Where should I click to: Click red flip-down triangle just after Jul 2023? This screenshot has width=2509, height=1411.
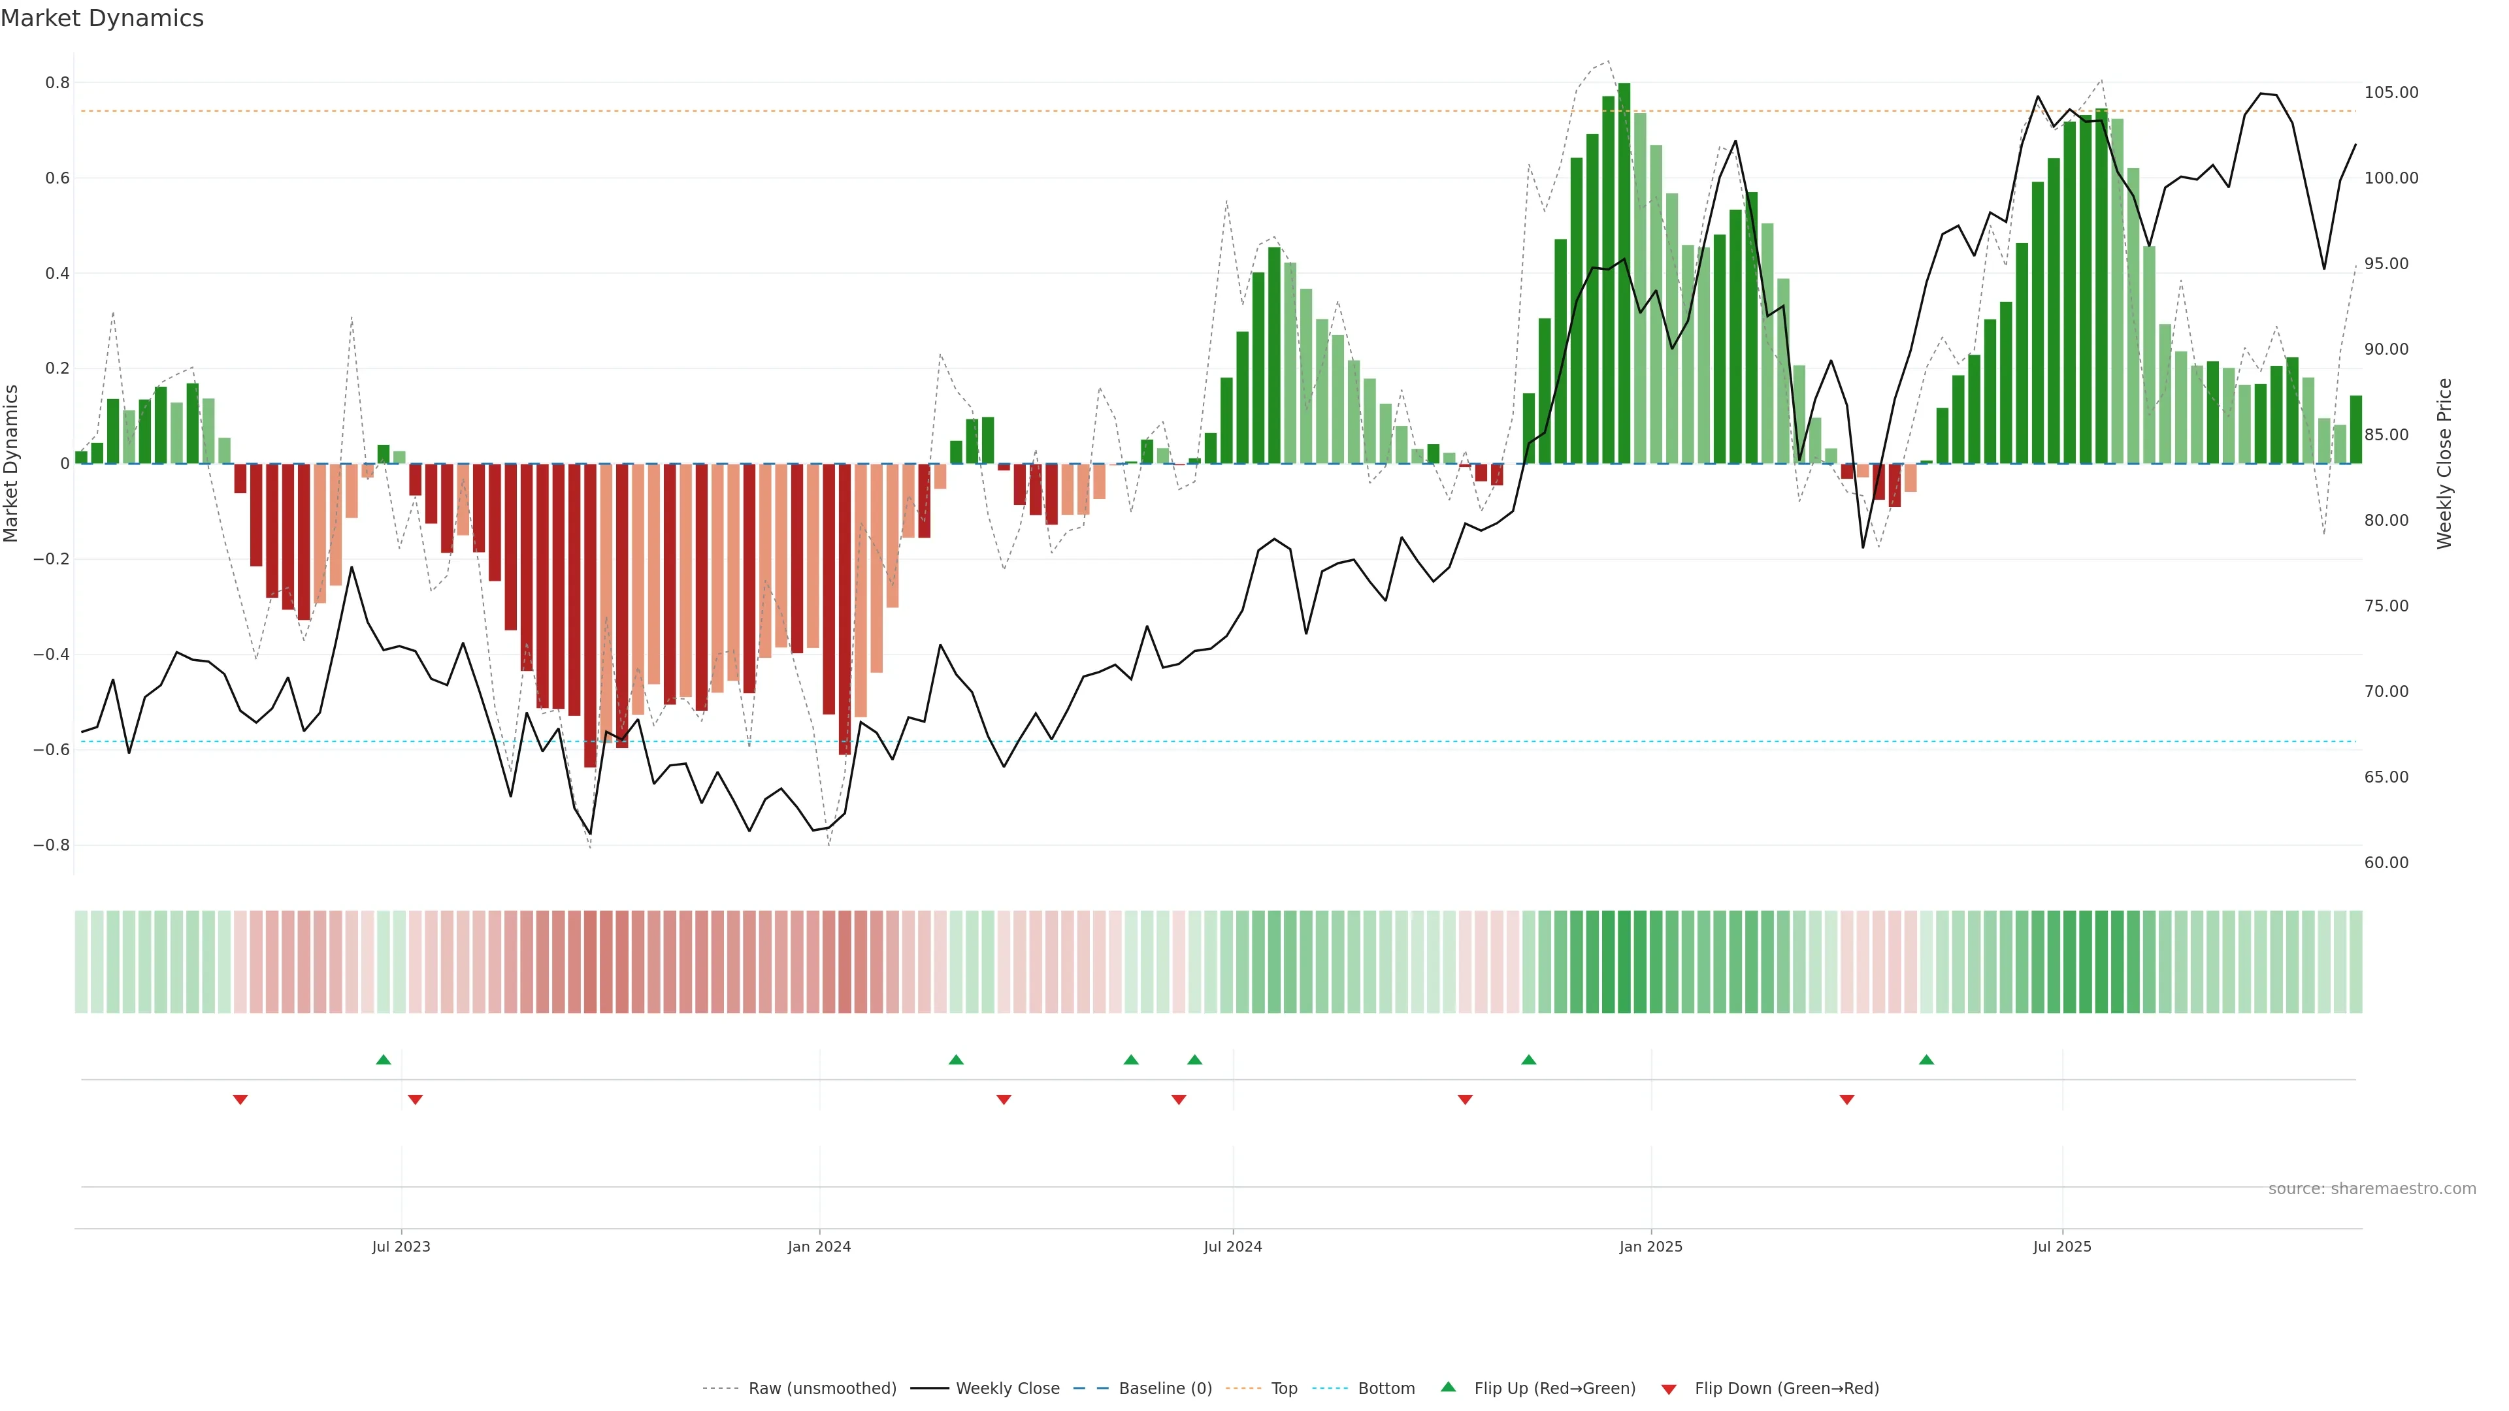(x=415, y=1099)
